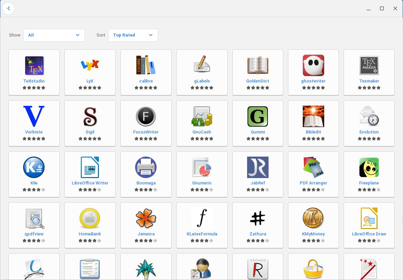Viewport: 403px width, 280px height.
Task: Open the Gnumeric spreadsheet chart icon
Action: point(202,167)
